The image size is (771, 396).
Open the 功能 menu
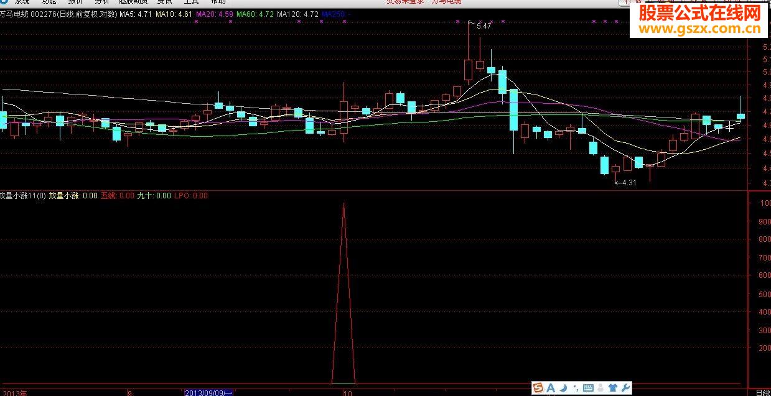pyautogui.click(x=49, y=2)
